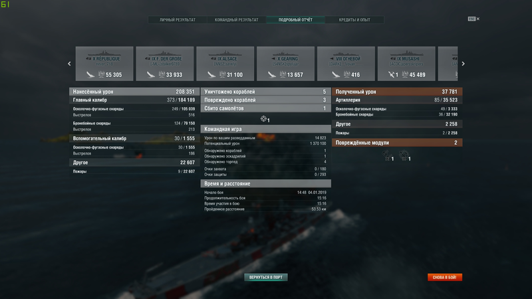
Task: Click the shell icon on the X République card
Action: click(x=90, y=74)
